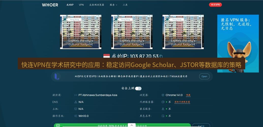Viewport: 263px width, 127px height.
Task: Click the anonymizer person icon
Action: (163, 109)
